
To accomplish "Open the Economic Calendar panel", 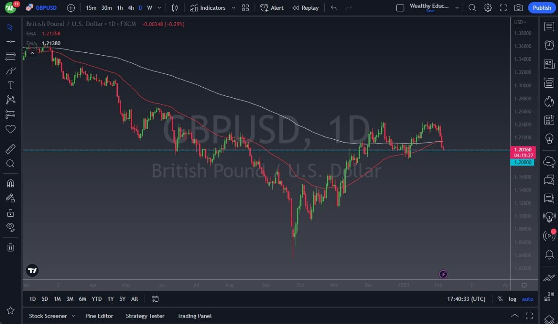I will point(549,121).
